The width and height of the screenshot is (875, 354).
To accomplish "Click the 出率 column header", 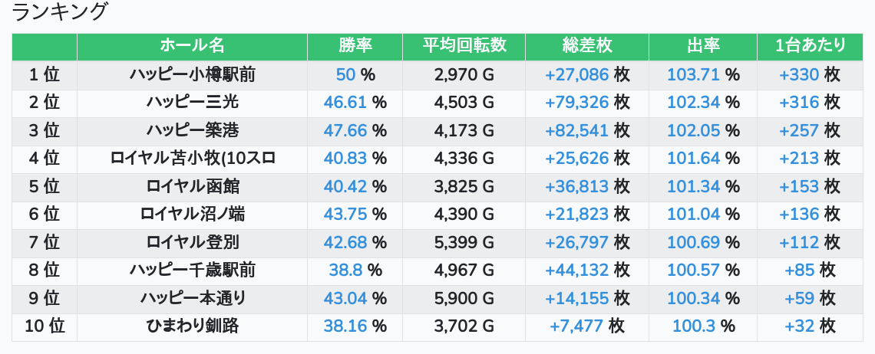I will [x=702, y=46].
